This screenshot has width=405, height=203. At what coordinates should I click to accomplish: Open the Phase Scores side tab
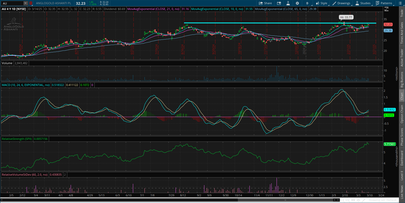[402, 137]
